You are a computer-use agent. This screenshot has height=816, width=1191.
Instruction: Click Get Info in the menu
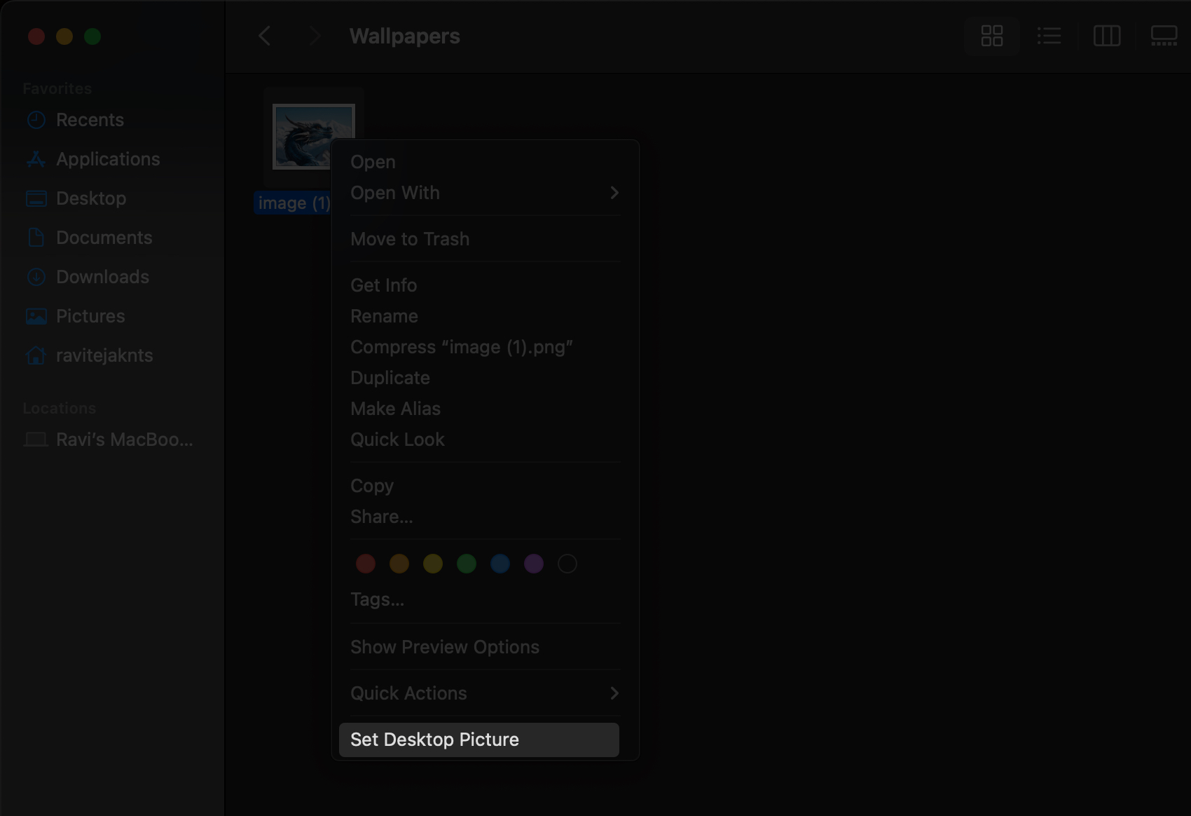coord(383,285)
